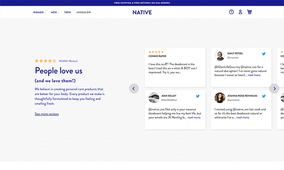This screenshot has width=284, height=170.
Task: Follow the See more reviews link
Action: (47, 114)
